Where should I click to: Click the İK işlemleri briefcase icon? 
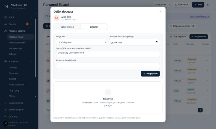point(5,61)
